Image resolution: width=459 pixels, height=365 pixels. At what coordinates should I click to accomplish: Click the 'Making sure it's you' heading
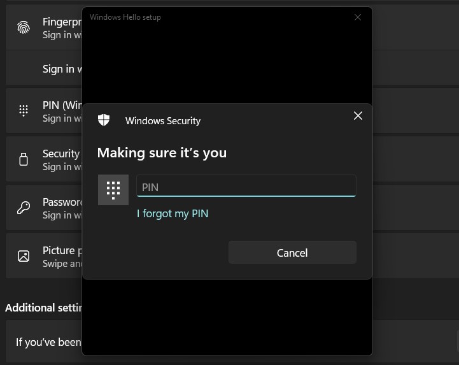(162, 153)
